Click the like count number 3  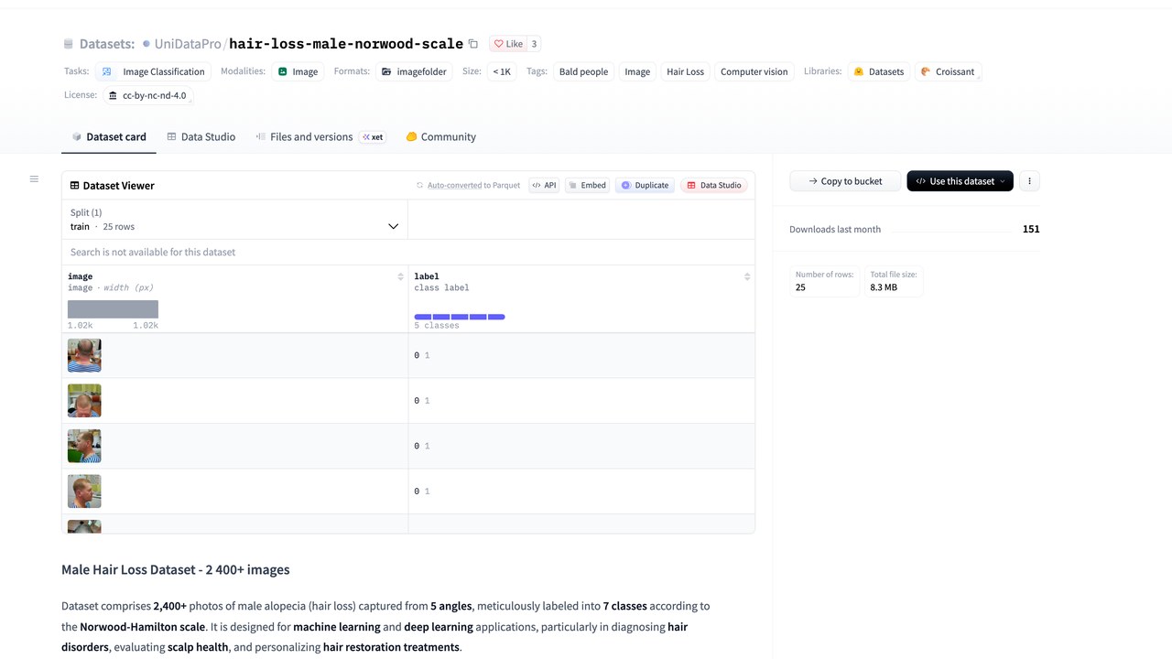(534, 44)
